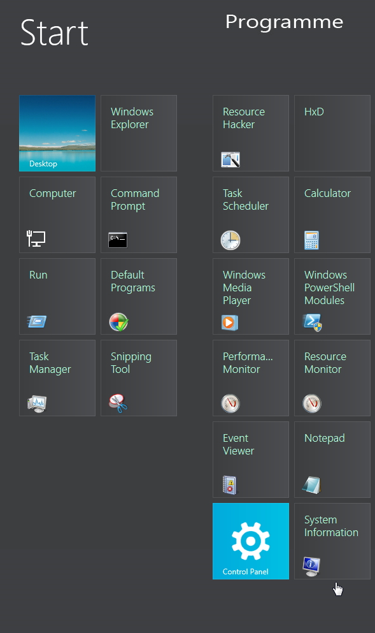
Task: Open the HxD tile
Action: 332,133
